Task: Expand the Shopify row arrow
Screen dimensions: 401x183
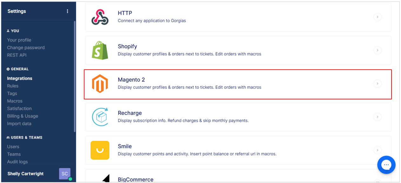Action: 377,50
